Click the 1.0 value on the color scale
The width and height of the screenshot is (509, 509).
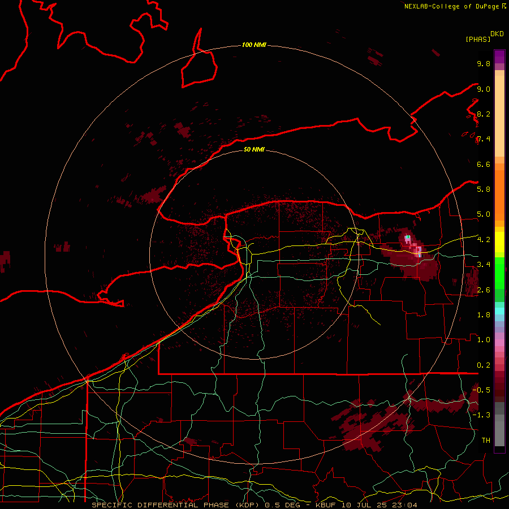point(484,340)
